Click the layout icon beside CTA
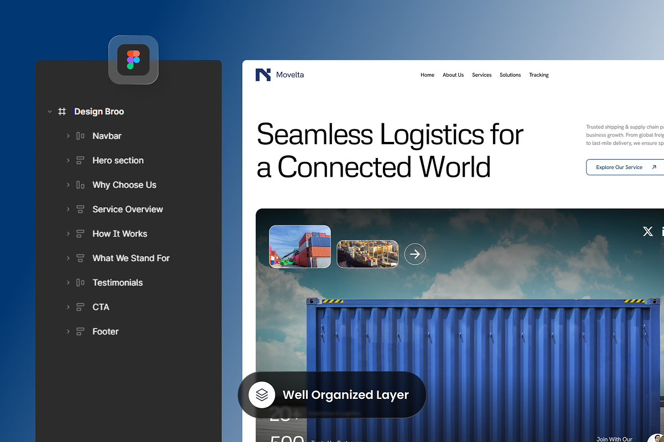 pos(80,307)
